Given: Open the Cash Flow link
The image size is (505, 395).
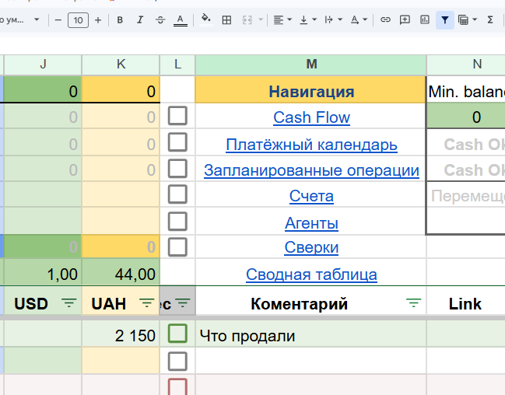Looking at the screenshot, I should point(311,117).
